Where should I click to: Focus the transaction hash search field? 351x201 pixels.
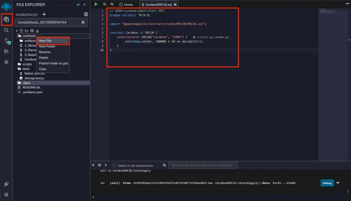pyautogui.click(x=202, y=165)
